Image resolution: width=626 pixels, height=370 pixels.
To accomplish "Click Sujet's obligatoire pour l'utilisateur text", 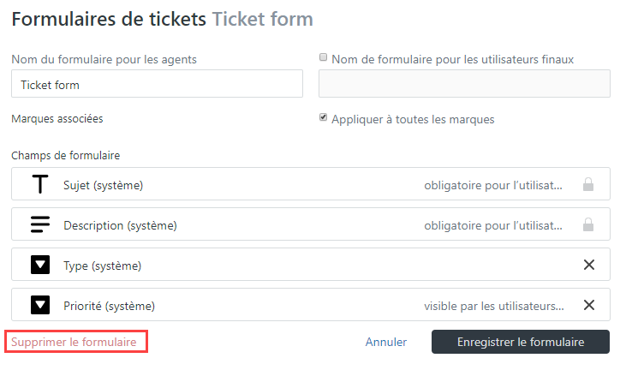I will coord(494,184).
